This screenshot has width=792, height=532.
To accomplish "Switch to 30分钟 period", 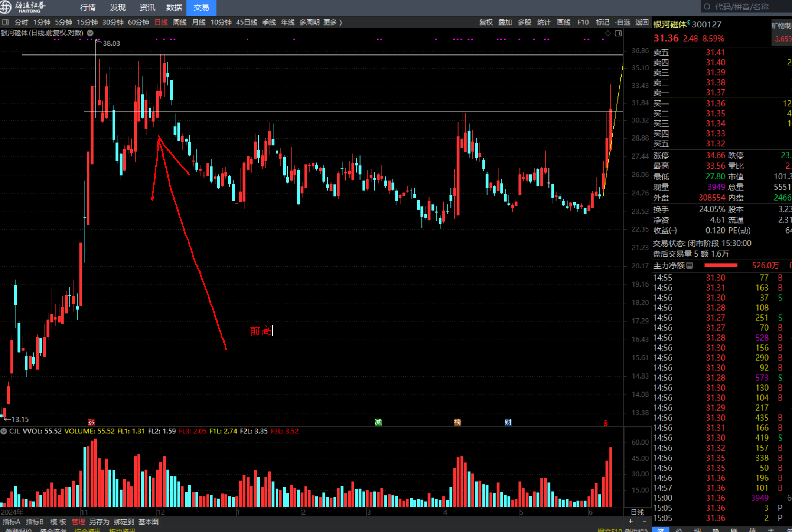I will (x=113, y=22).
